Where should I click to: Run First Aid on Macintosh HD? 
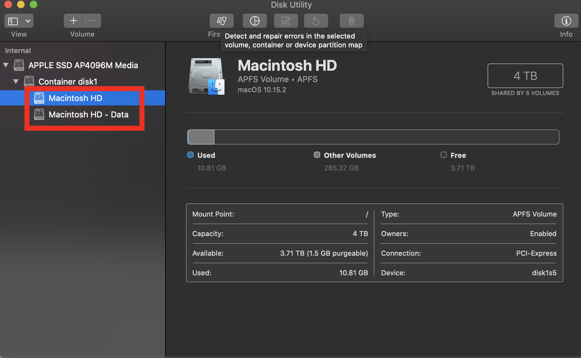click(221, 21)
